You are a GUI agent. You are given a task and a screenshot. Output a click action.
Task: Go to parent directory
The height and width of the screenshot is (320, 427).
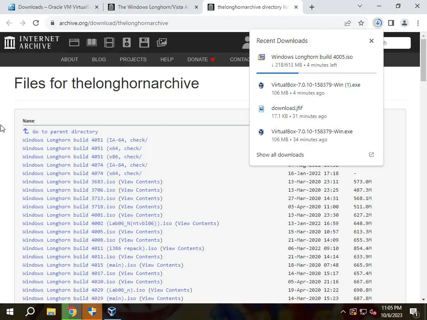click(65, 132)
